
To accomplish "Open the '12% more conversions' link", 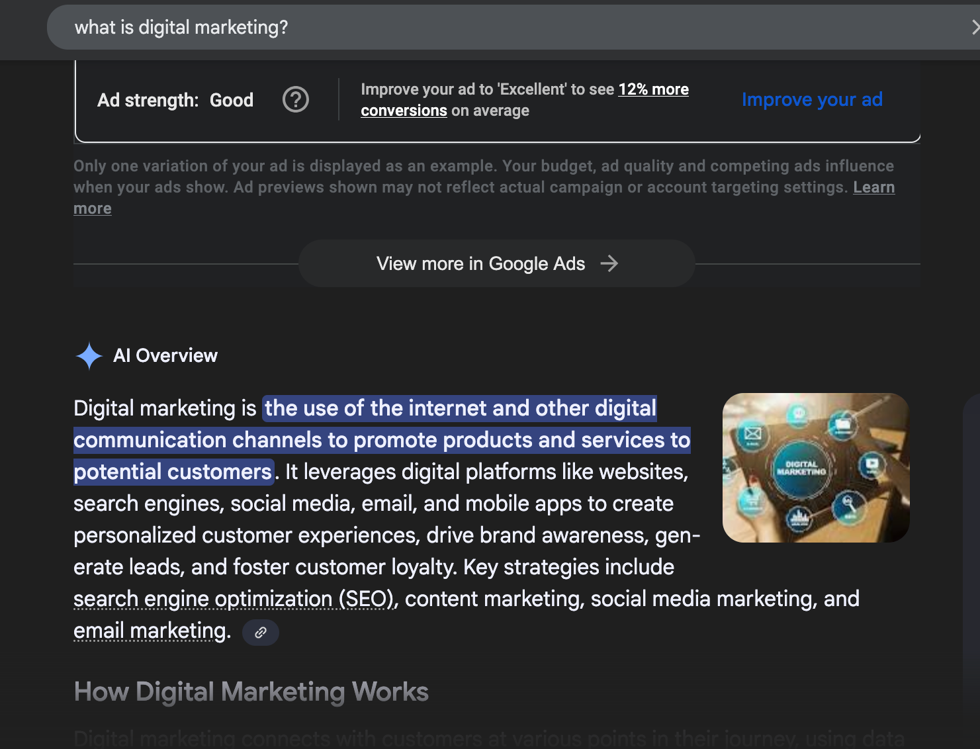I will (525, 100).
